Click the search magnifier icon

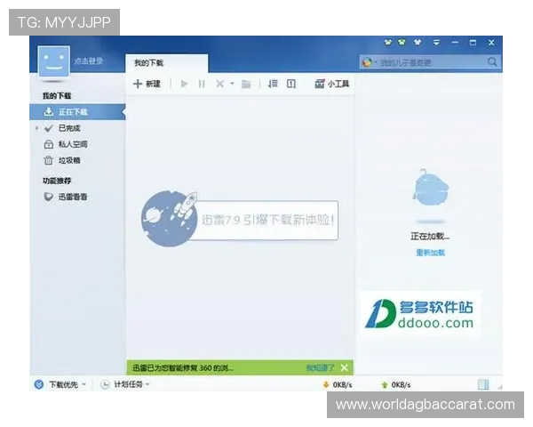(x=492, y=62)
